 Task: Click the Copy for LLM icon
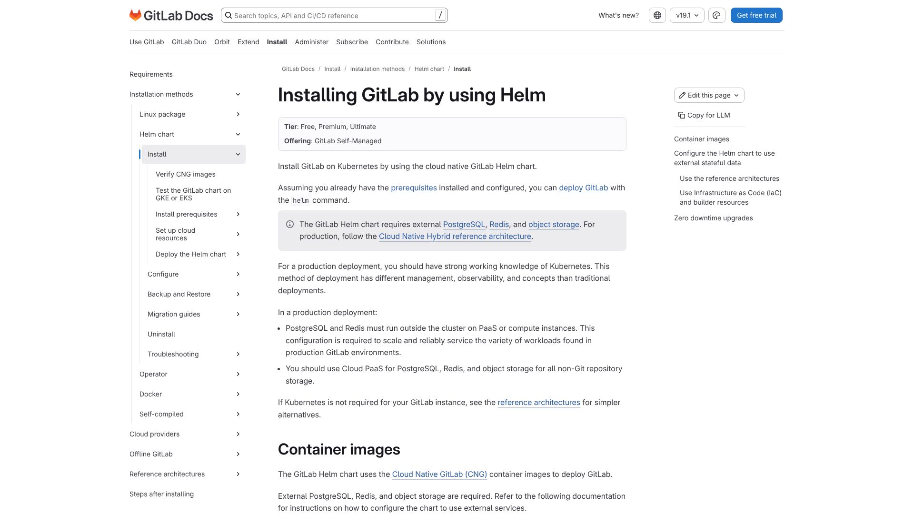coord(682,115)
